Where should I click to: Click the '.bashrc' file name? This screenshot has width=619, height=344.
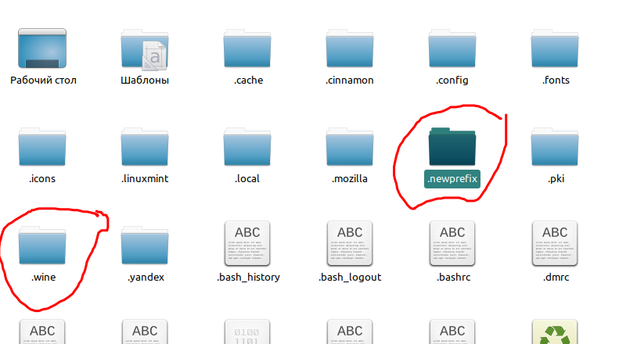point(454,278)
